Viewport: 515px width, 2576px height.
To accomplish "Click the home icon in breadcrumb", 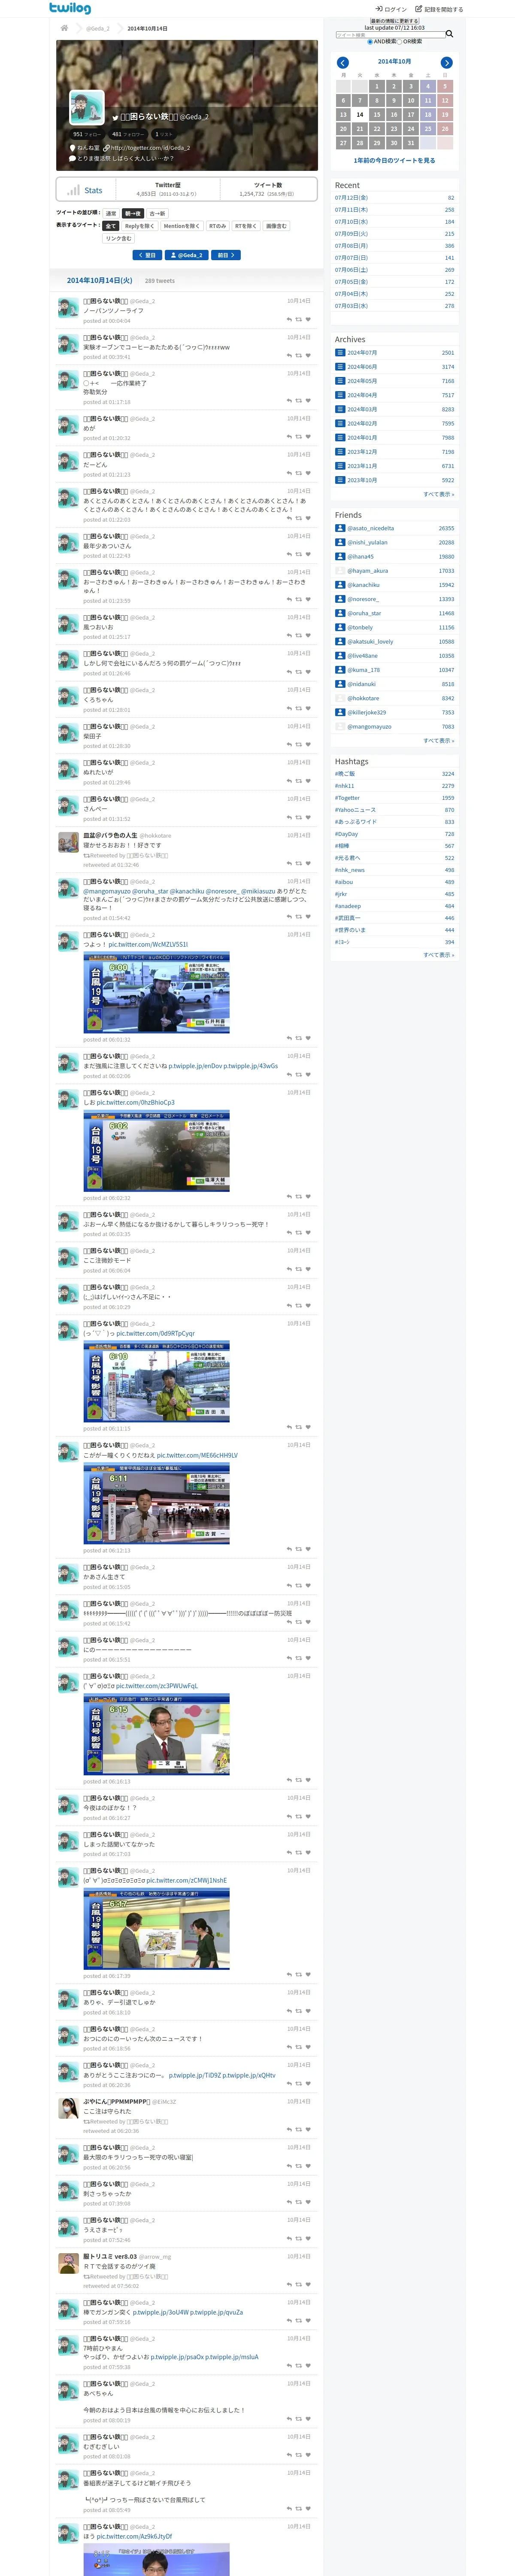I will coord(64,28).
